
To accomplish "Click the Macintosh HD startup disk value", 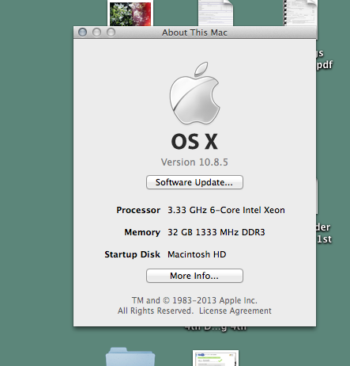I will tap(197, 254).
